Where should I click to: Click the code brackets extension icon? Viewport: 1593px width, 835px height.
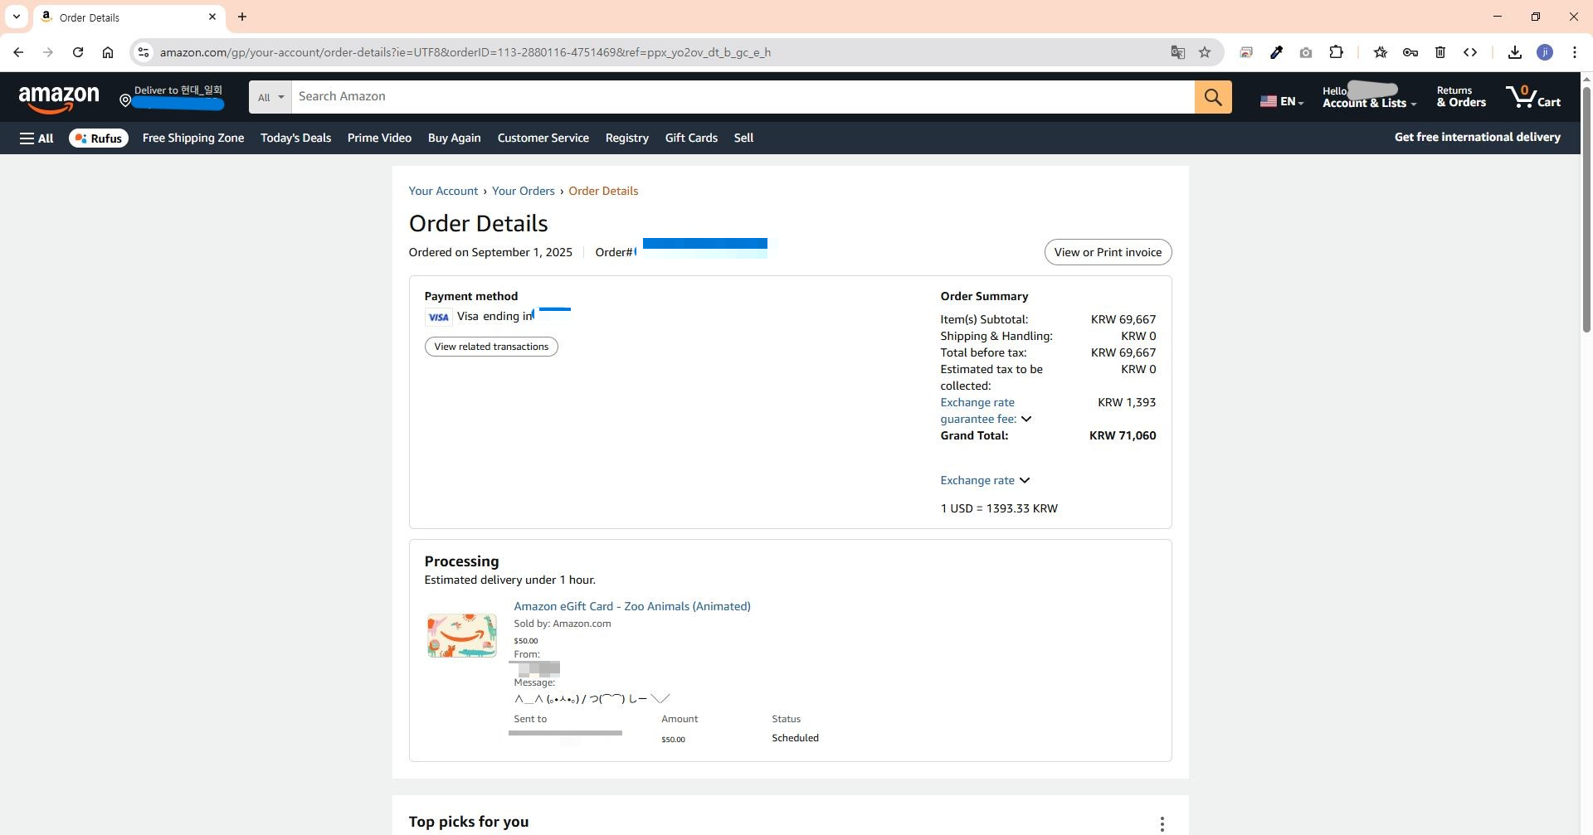pyautogui.click(x=1470, y=52)
